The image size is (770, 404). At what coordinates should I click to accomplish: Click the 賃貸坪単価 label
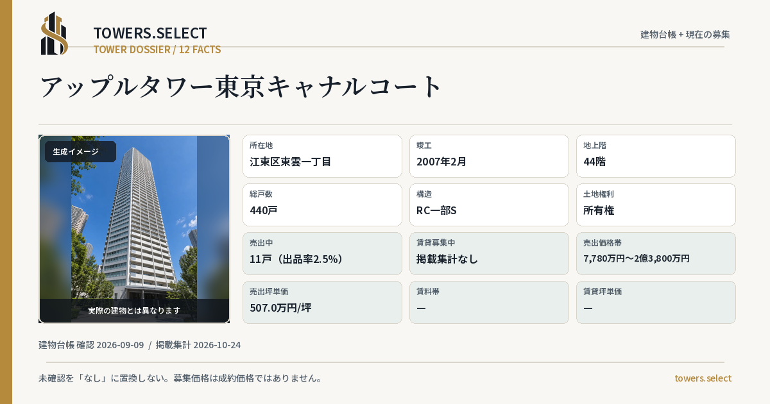(603, 292)
